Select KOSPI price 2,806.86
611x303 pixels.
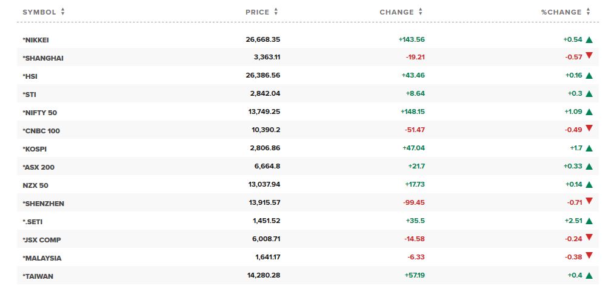pyautogui.click(x=265, y=148)
